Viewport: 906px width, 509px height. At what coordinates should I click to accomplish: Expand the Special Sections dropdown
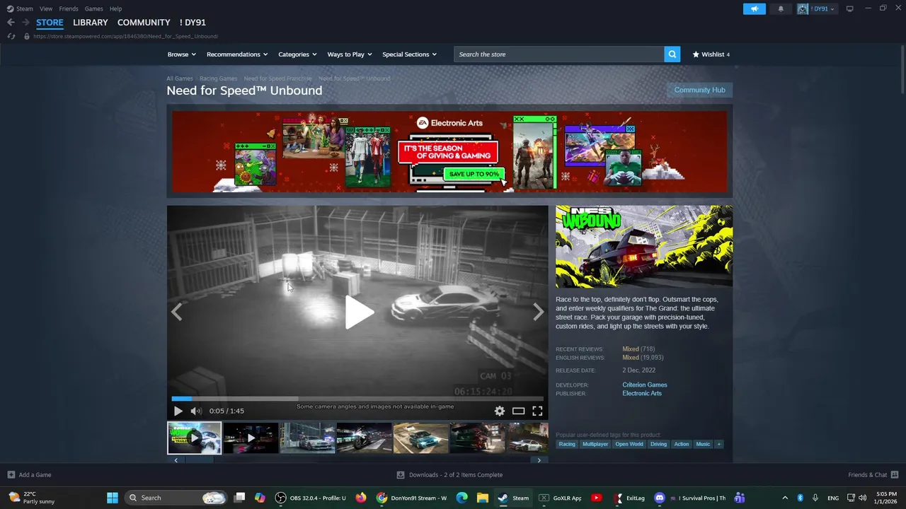pyautogui.click(x=409, y=54)
